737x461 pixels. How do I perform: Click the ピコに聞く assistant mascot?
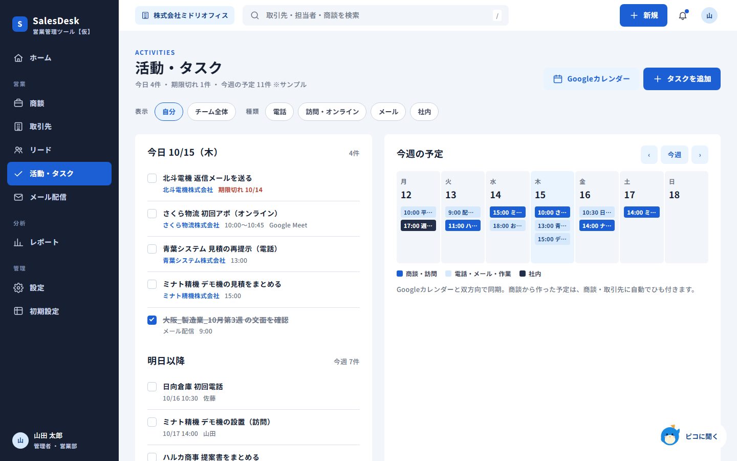point(670,436)
